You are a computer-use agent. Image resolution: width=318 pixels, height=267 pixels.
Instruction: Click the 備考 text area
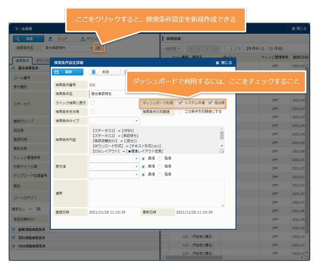point(157,193)
